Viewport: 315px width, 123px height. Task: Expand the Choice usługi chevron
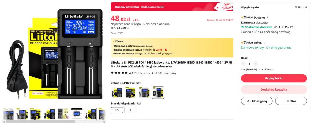(x=265, y=42)
